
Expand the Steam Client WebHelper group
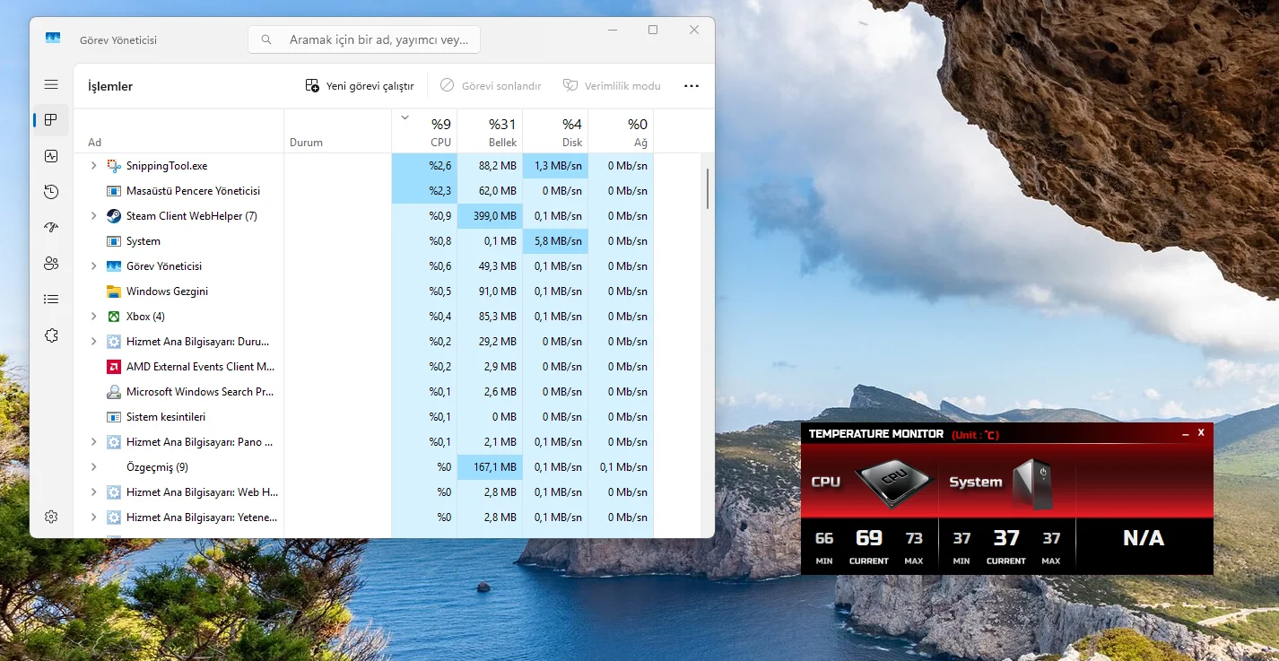pos(93,216)
